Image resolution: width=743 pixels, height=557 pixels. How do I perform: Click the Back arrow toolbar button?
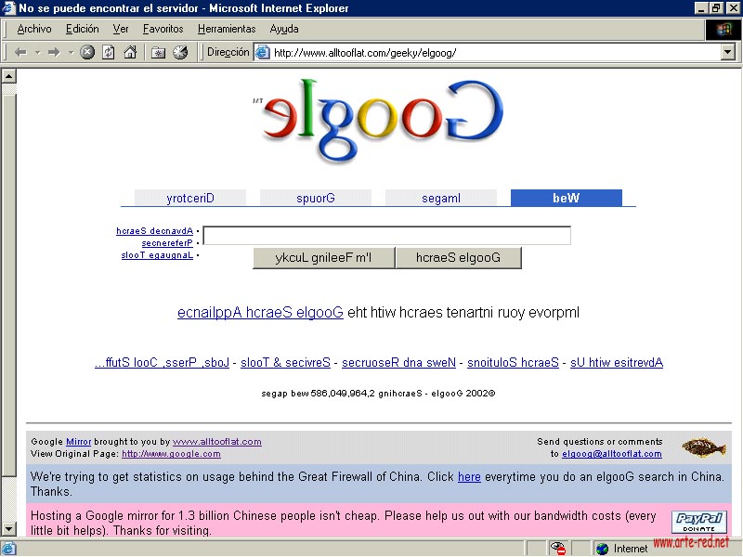coord(20,52)
